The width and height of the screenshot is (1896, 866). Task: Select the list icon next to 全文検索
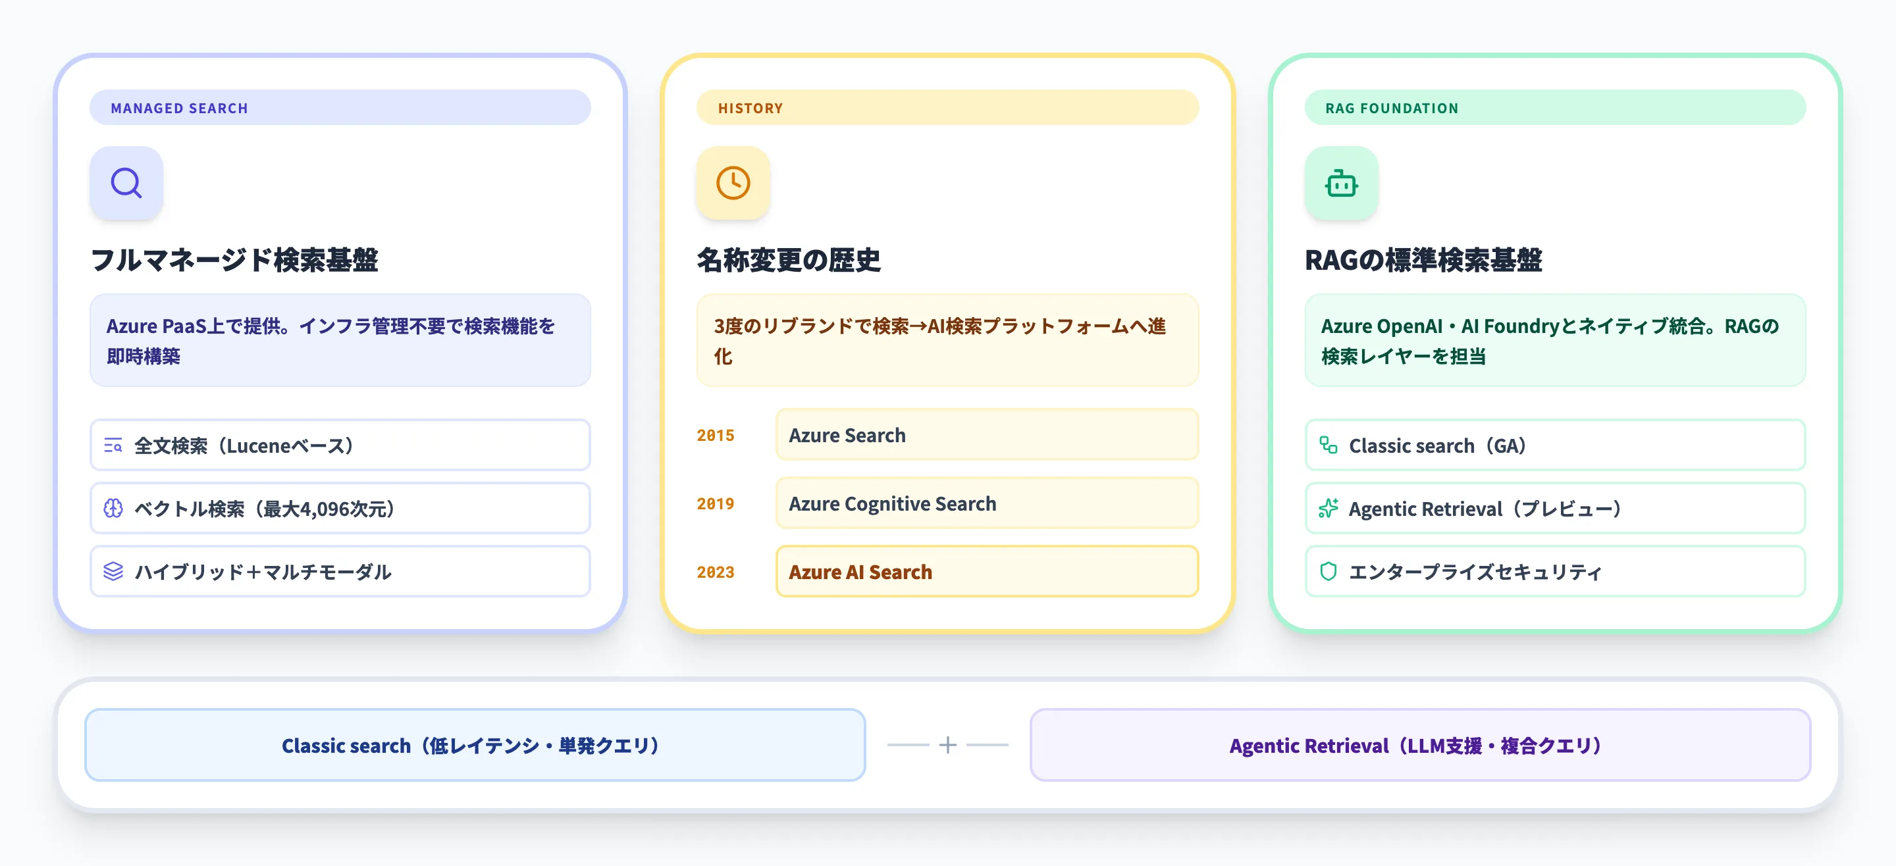[113, 445]
